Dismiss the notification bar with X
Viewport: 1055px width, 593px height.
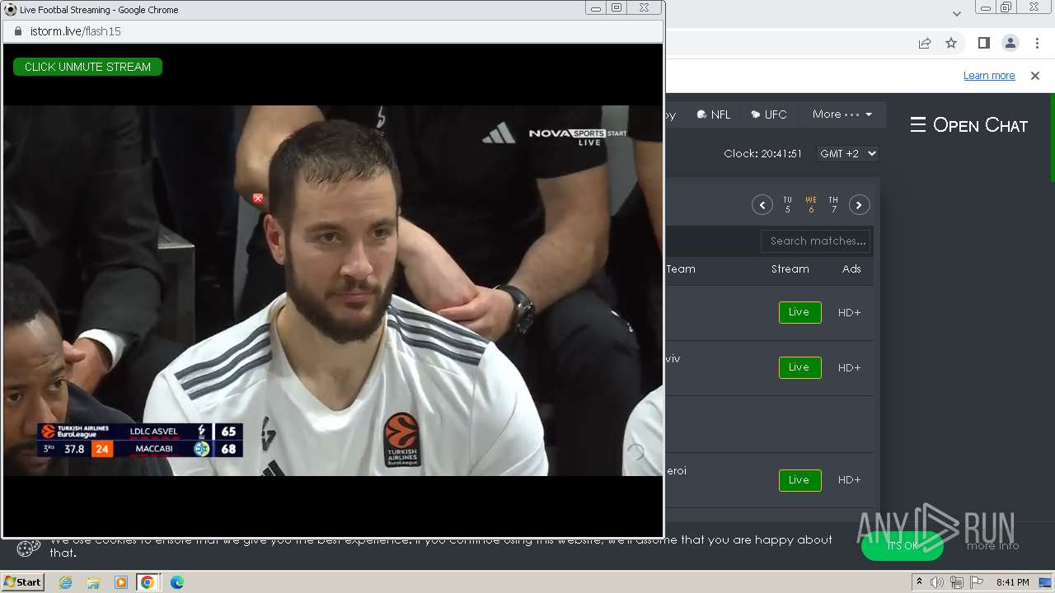[1035, 76]
